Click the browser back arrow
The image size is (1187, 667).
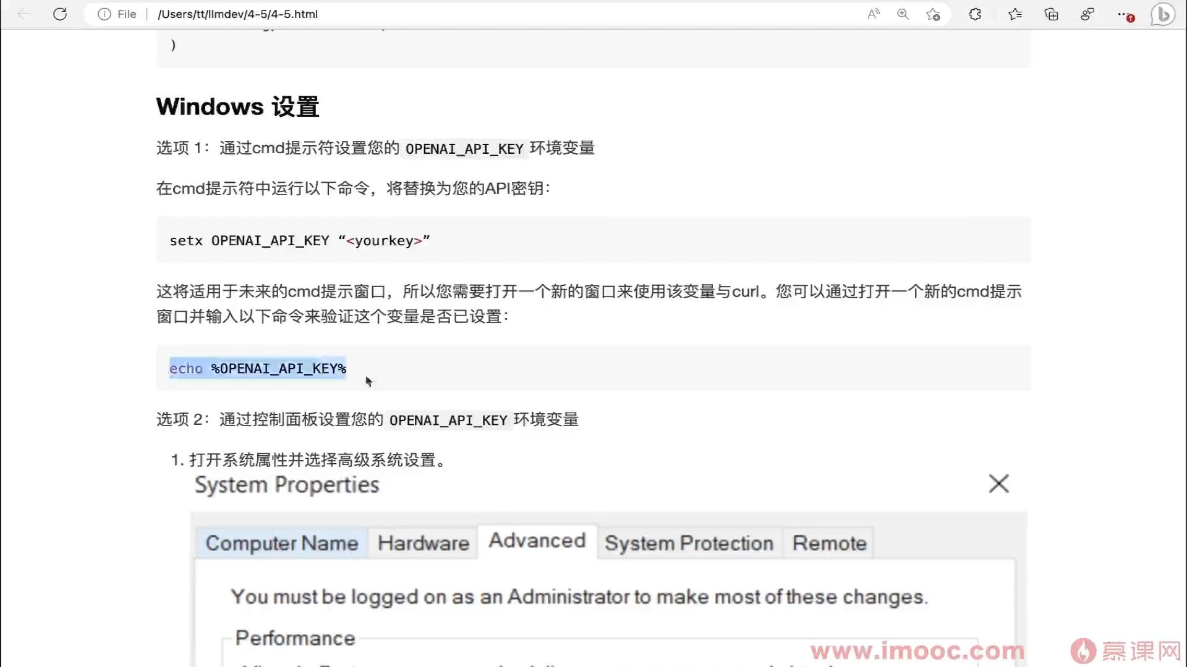coord(23,14)
